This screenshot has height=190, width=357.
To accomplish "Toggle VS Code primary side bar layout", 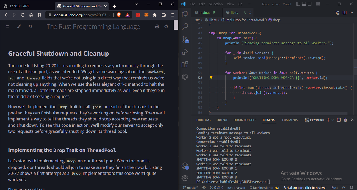I will tap(298, 4).
